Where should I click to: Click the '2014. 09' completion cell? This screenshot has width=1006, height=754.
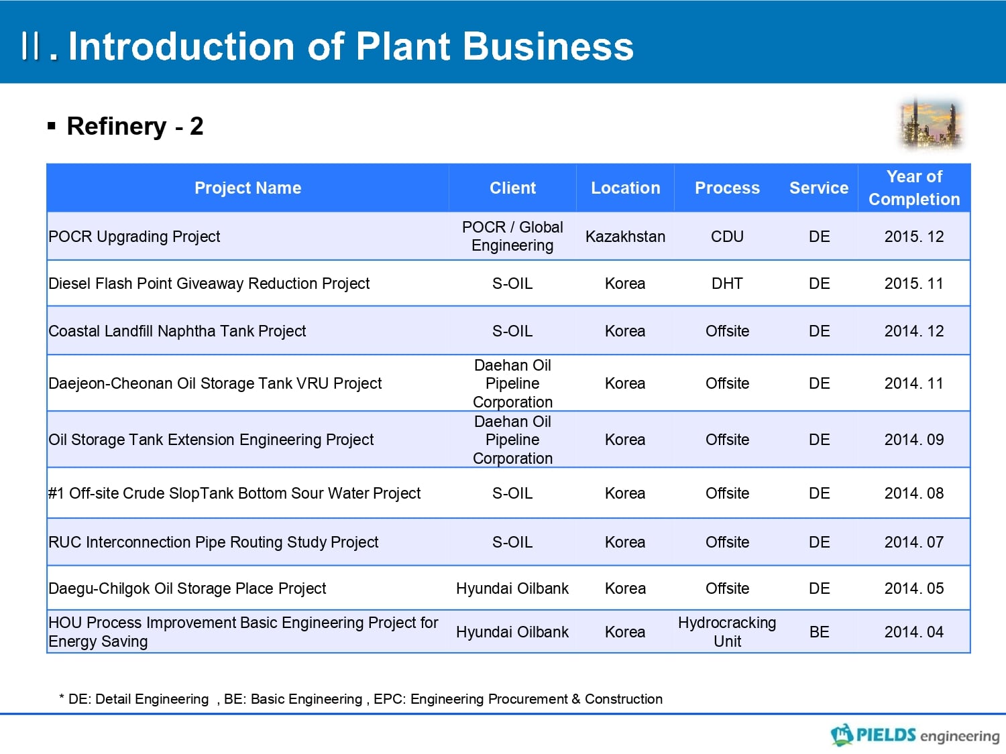(913, 440)
